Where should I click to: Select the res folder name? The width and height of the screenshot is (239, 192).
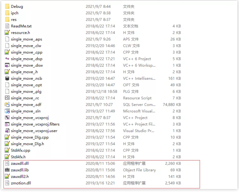coord(14,20)
